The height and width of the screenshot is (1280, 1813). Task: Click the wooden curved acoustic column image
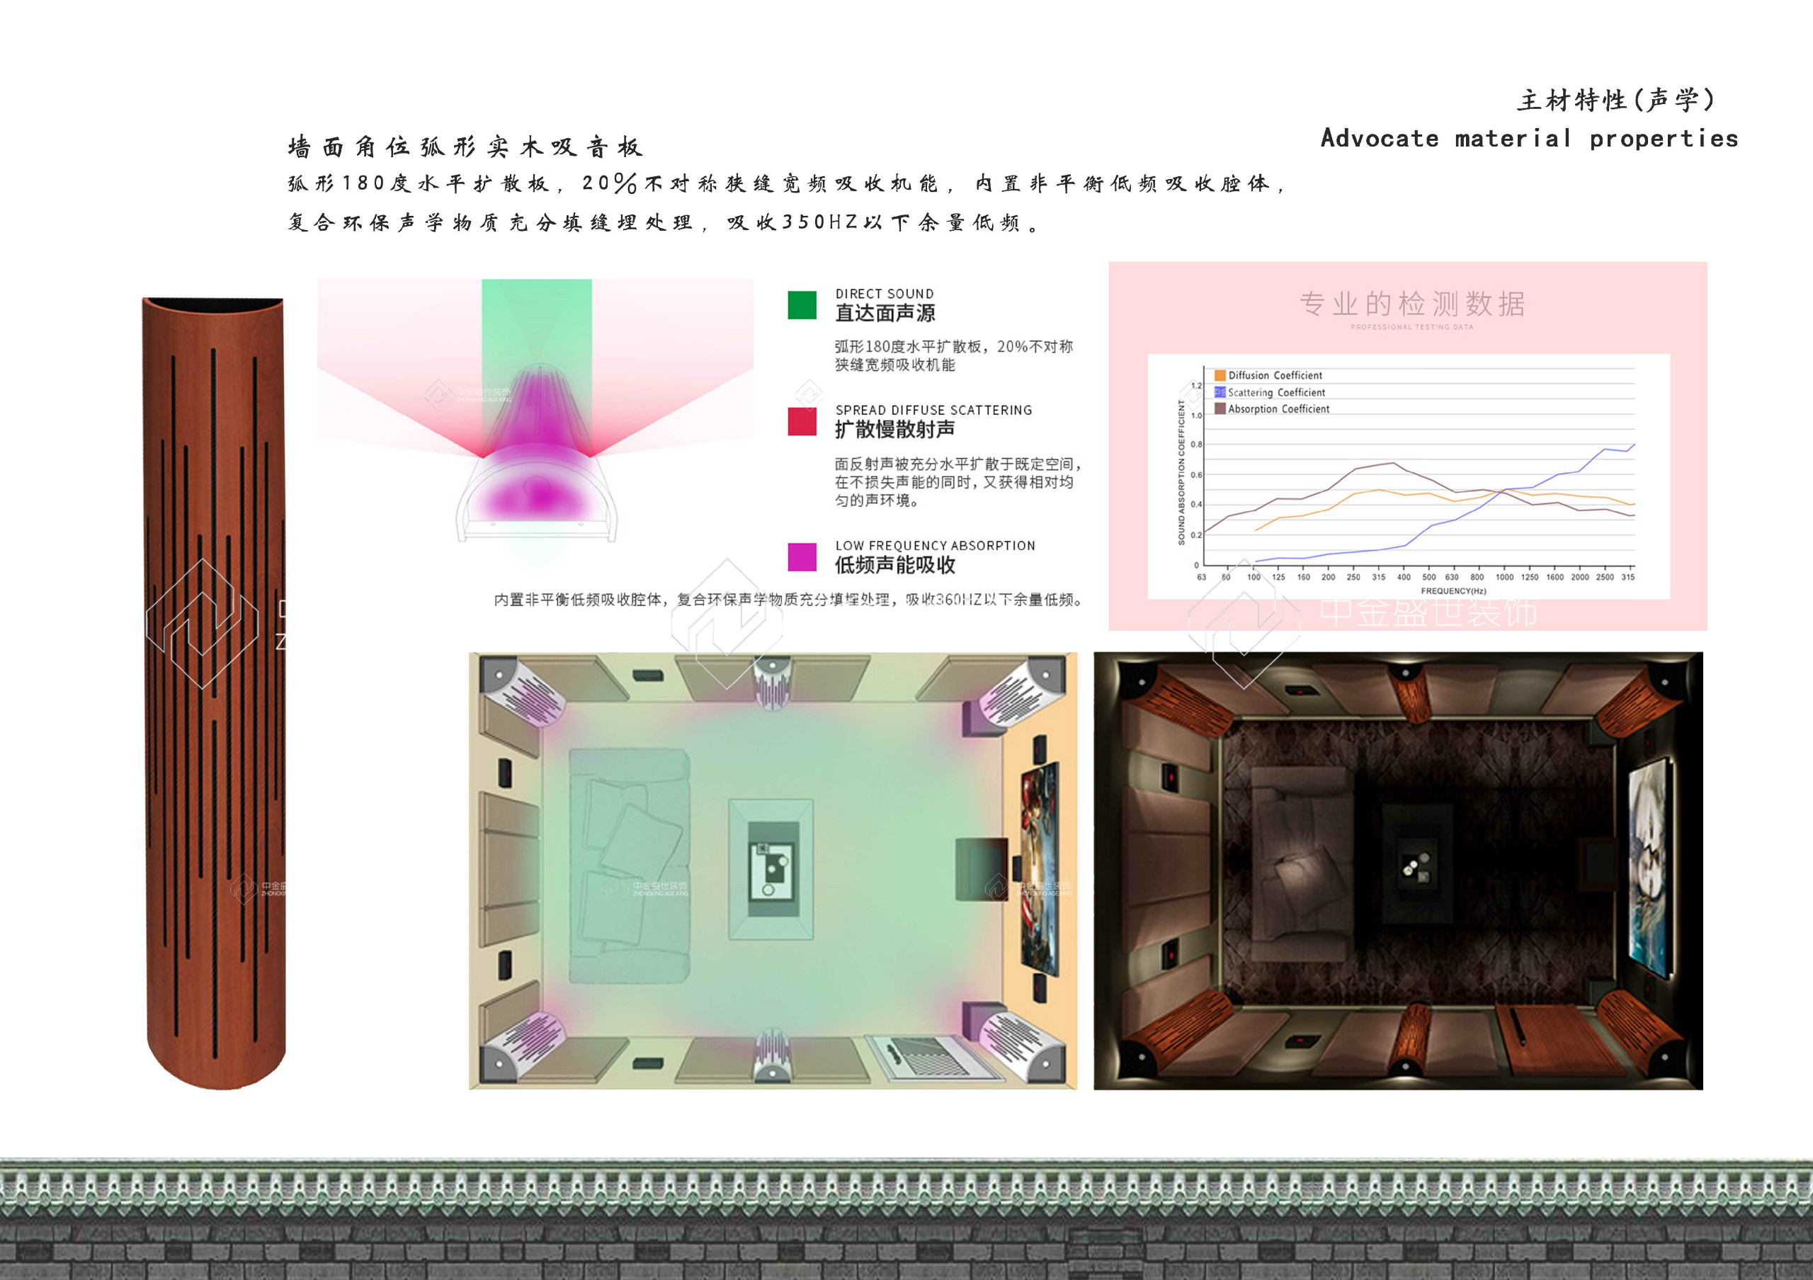coord(214,695)
